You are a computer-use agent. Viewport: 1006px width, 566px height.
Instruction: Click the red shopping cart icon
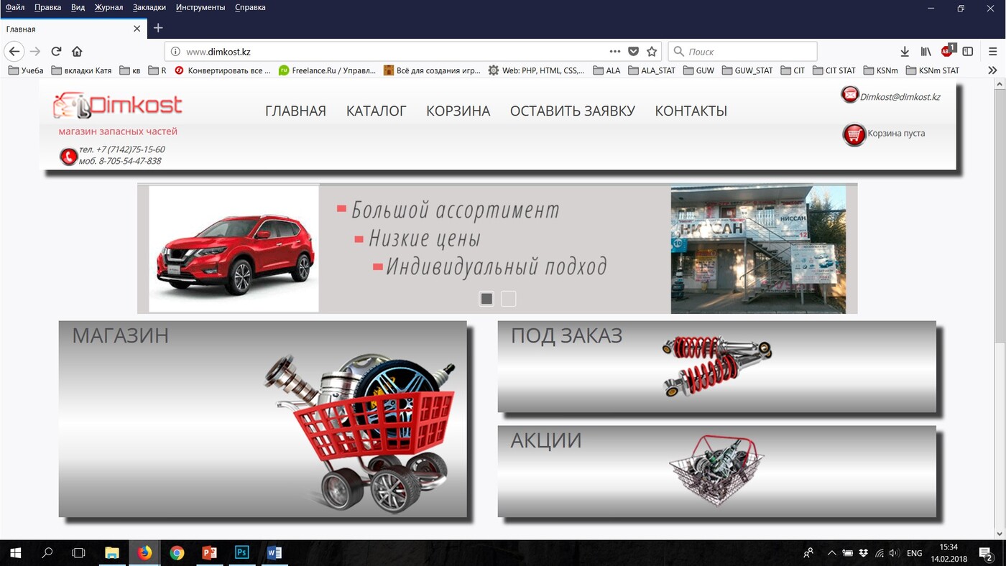coord(854,134)
